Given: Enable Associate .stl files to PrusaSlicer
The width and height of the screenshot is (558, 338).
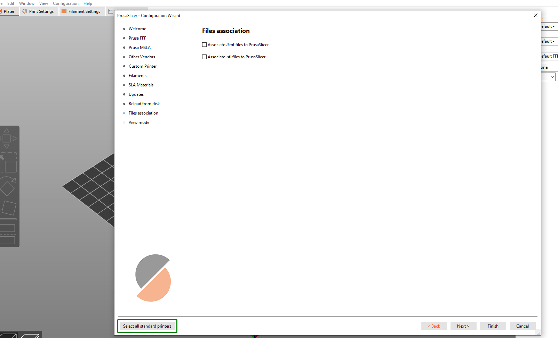Looking at the screenshot, I should click(x=204, y=57).
